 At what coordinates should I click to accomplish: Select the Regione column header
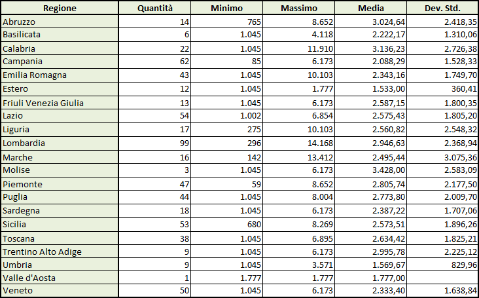tap(60, 8)
